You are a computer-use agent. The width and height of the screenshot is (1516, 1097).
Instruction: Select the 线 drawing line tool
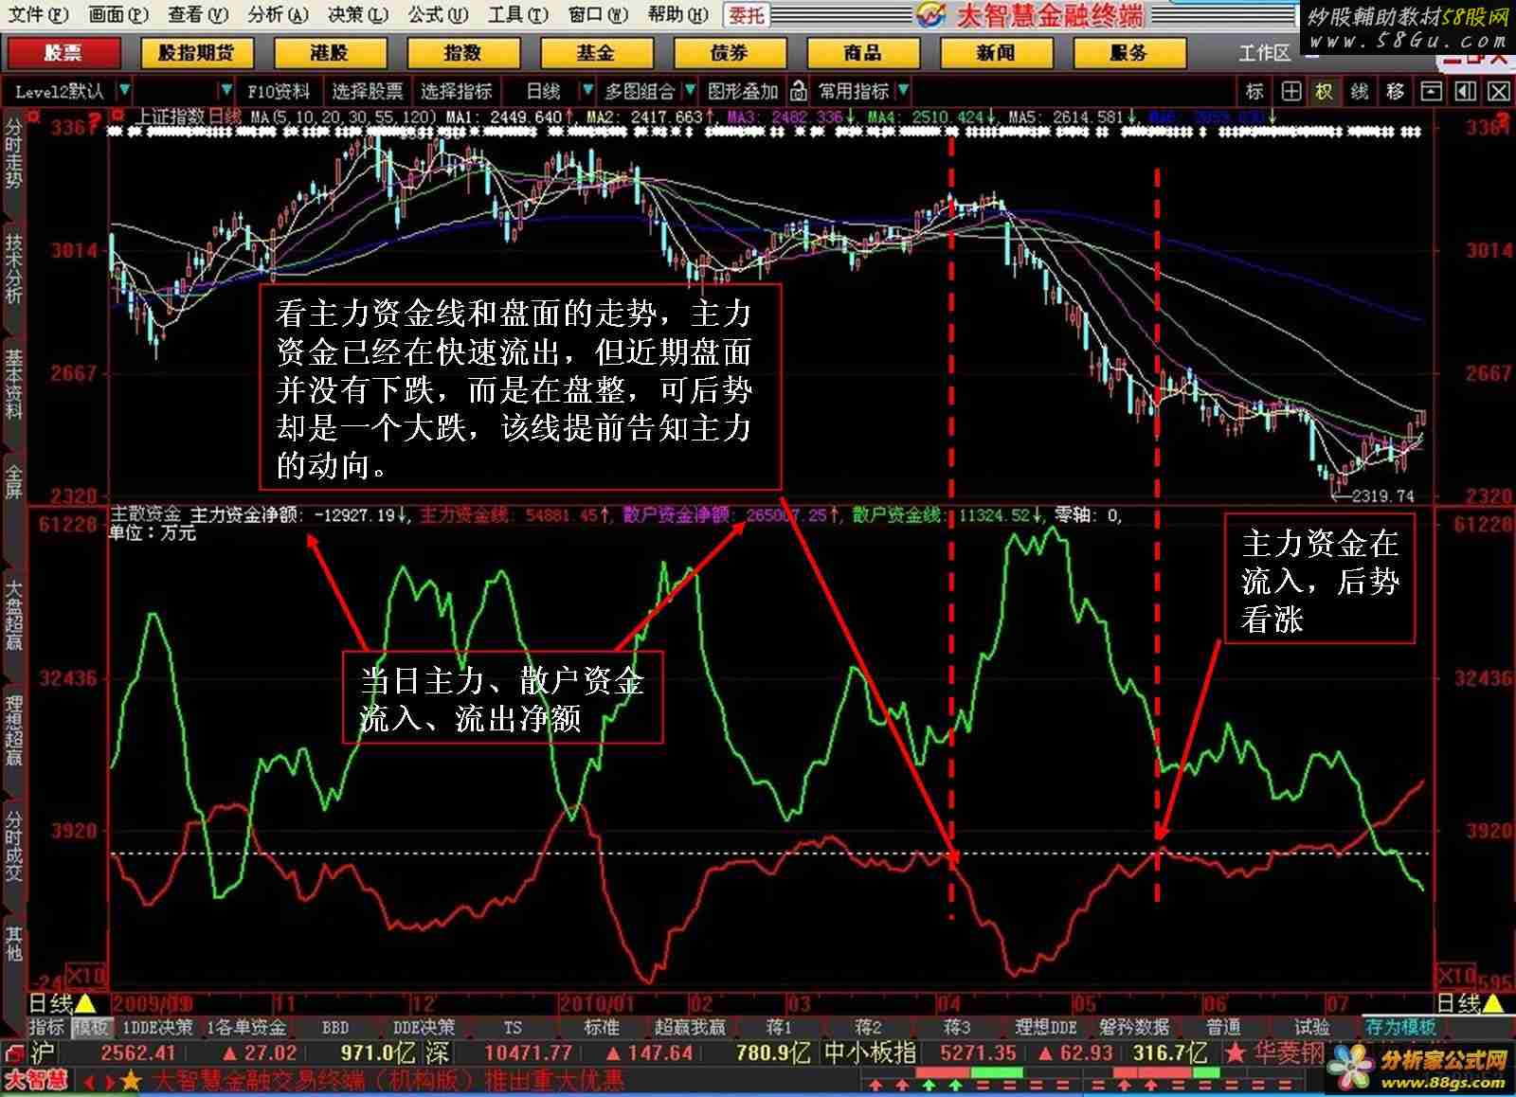click(x=1360, y=92)
